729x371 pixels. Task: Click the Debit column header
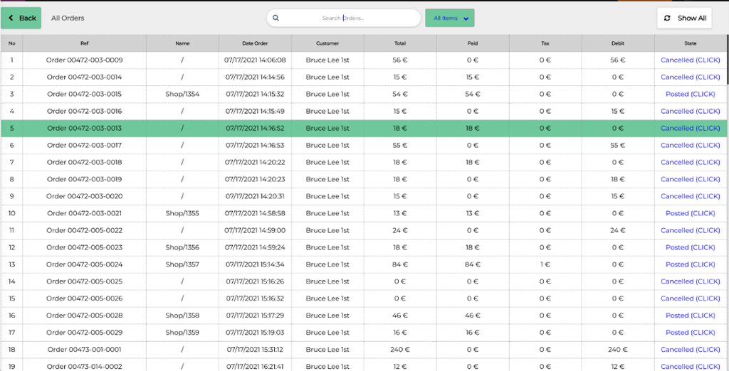click(617, 43)
